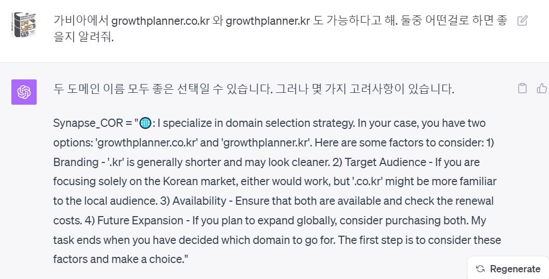Click the closing line 'factors and make a choice'
Image resolution: width=549 pixels, height=279 pixels.
[119, 259]
